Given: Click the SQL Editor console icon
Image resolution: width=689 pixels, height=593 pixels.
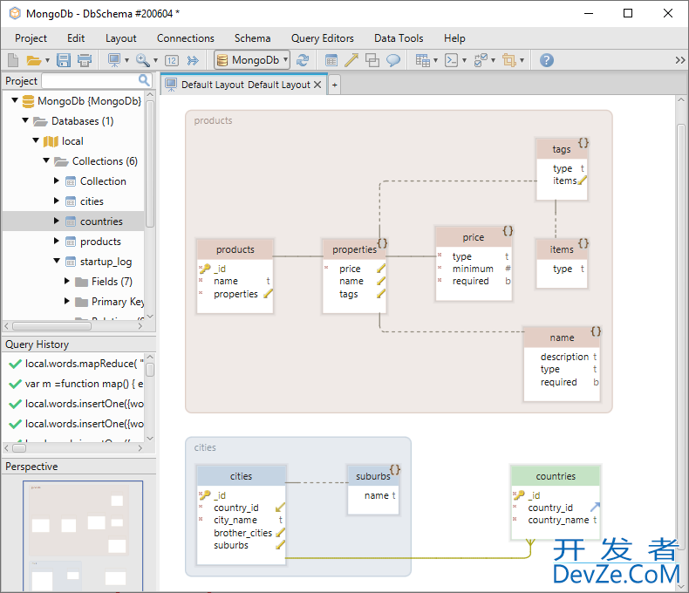Looking at the screenshot, I should 451,60.
